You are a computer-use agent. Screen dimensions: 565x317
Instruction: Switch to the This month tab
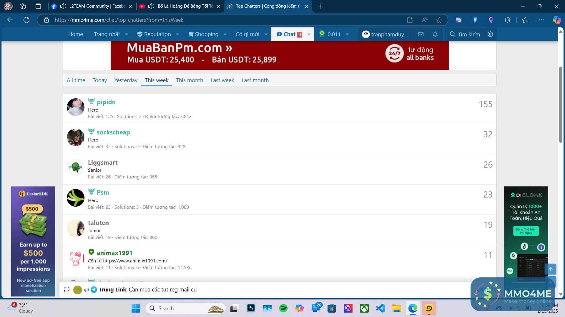190,80
